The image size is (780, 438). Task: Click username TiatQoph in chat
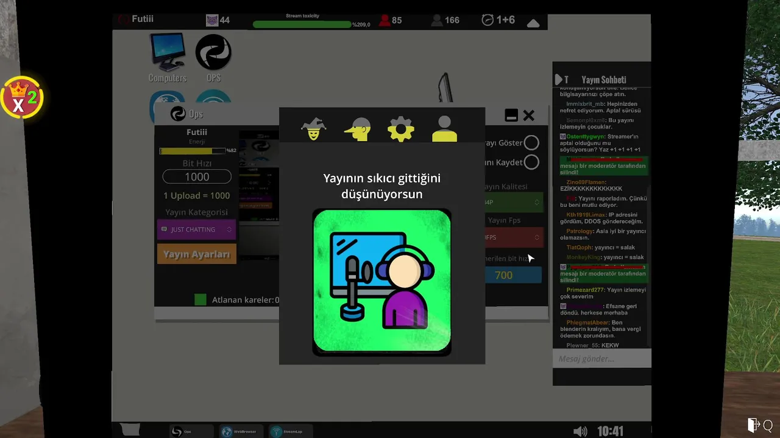[579, 248]
